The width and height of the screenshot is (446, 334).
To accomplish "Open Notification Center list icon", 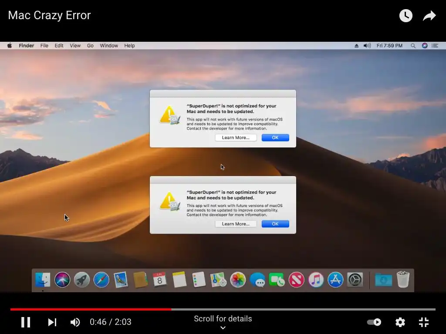I will pos(435,45).
